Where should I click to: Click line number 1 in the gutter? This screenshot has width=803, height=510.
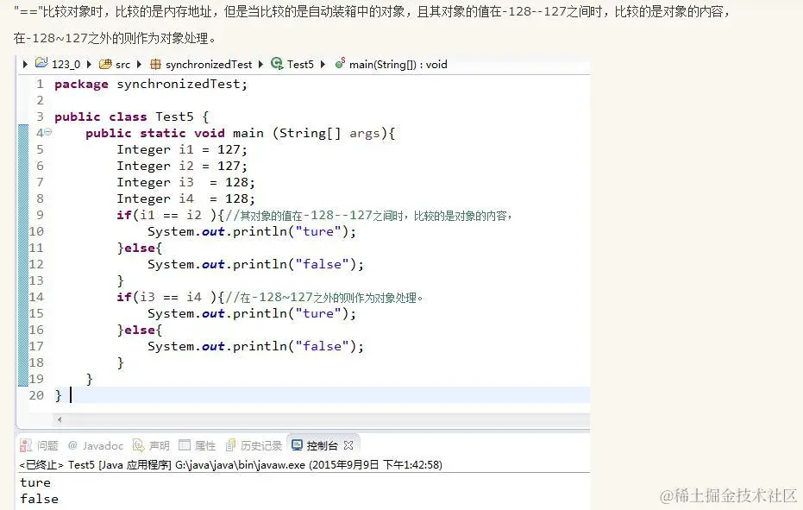pyautogui.click(x=40, y=84)
